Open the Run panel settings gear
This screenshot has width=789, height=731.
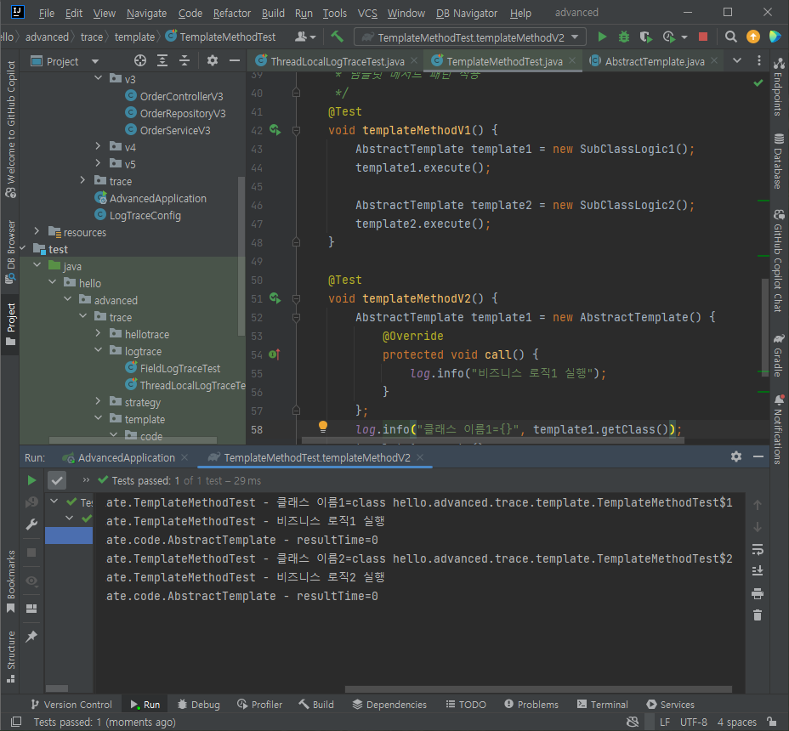pyautogui.click(x=736, y=456)
